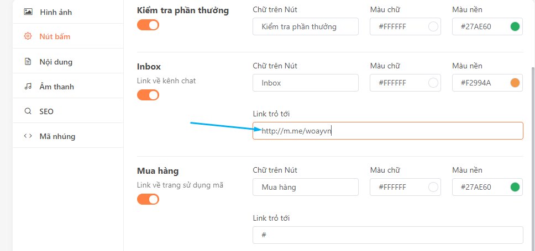Image resolution: width=535 pixels, height=251 pixels.
Task: Click the Nút bấm gear icon
Action: click(28, 36)
